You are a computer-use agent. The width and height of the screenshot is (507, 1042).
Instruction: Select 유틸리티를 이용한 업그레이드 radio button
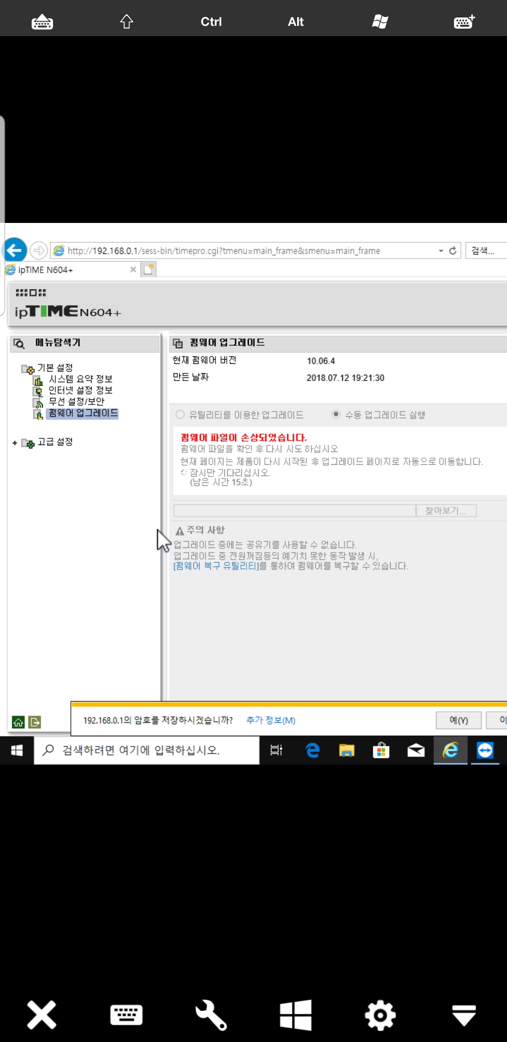click(x=180, y=414)
